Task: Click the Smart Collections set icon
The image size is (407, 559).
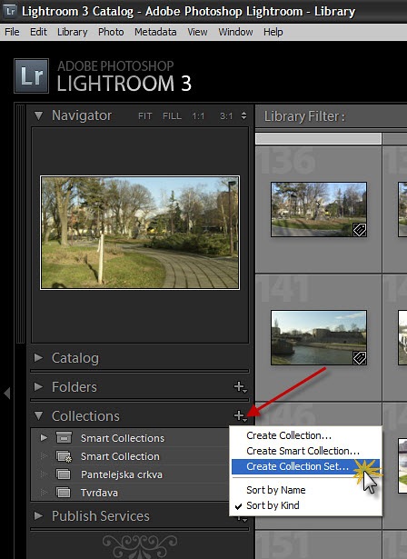Action: [x=64, y=438]
